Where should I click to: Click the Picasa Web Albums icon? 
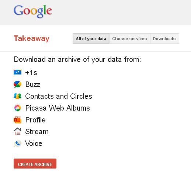(x=18, y=108)
